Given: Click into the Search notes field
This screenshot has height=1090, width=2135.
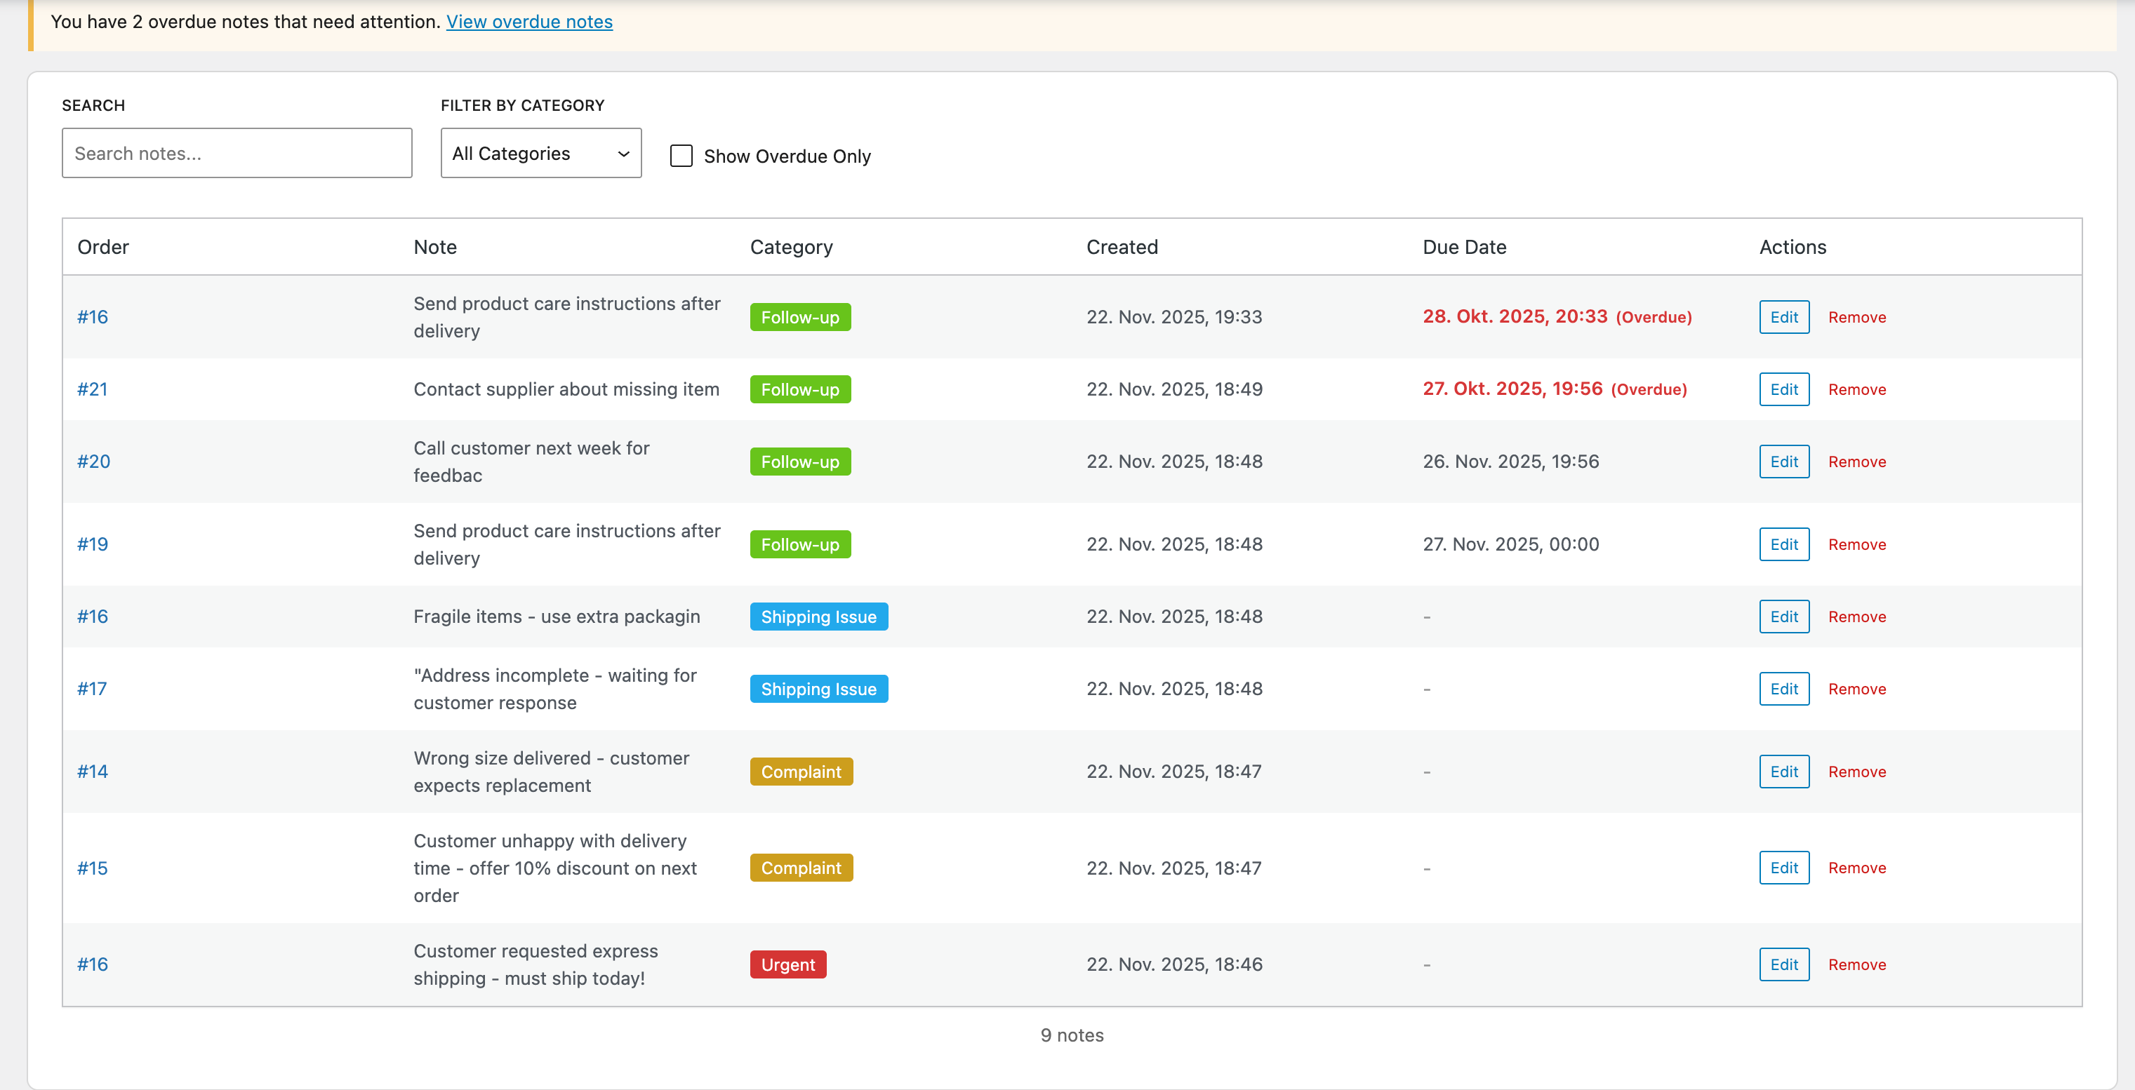Looking at the screenshot, I should click(237, 153).
